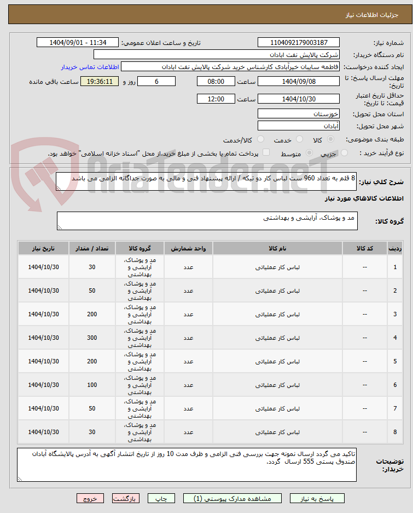Select the خدمت radio button

(x=299, y=139)
